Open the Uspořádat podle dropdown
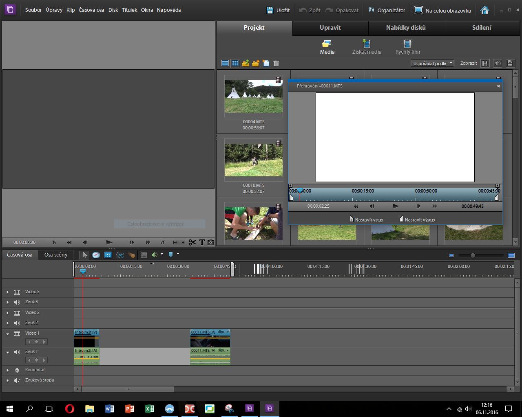The image size is (522, 417). click(432, 63)
